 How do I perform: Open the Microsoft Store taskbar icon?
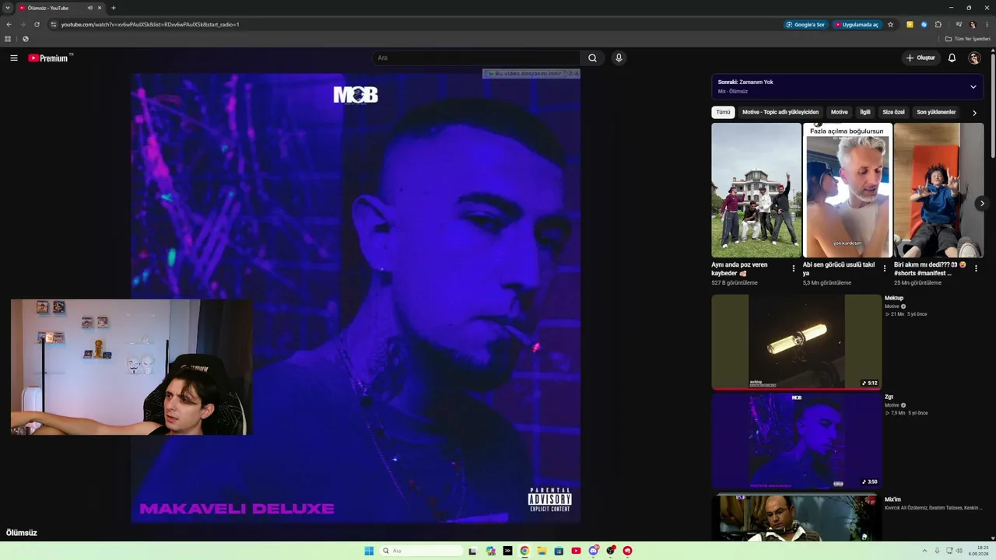click(x=559, y=551)
